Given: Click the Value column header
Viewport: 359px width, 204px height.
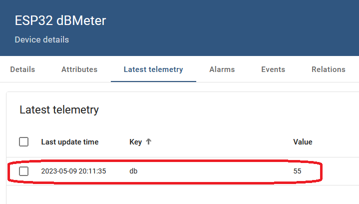Looking at the screenshot, I should pos(303,142).
